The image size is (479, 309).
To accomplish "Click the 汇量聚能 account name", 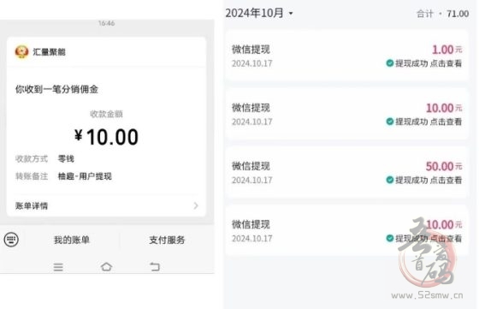I will click(50, 52).
